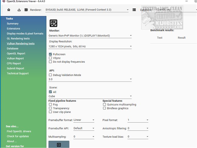Open Extensions in the sidebar

click(x=13, y=28)
